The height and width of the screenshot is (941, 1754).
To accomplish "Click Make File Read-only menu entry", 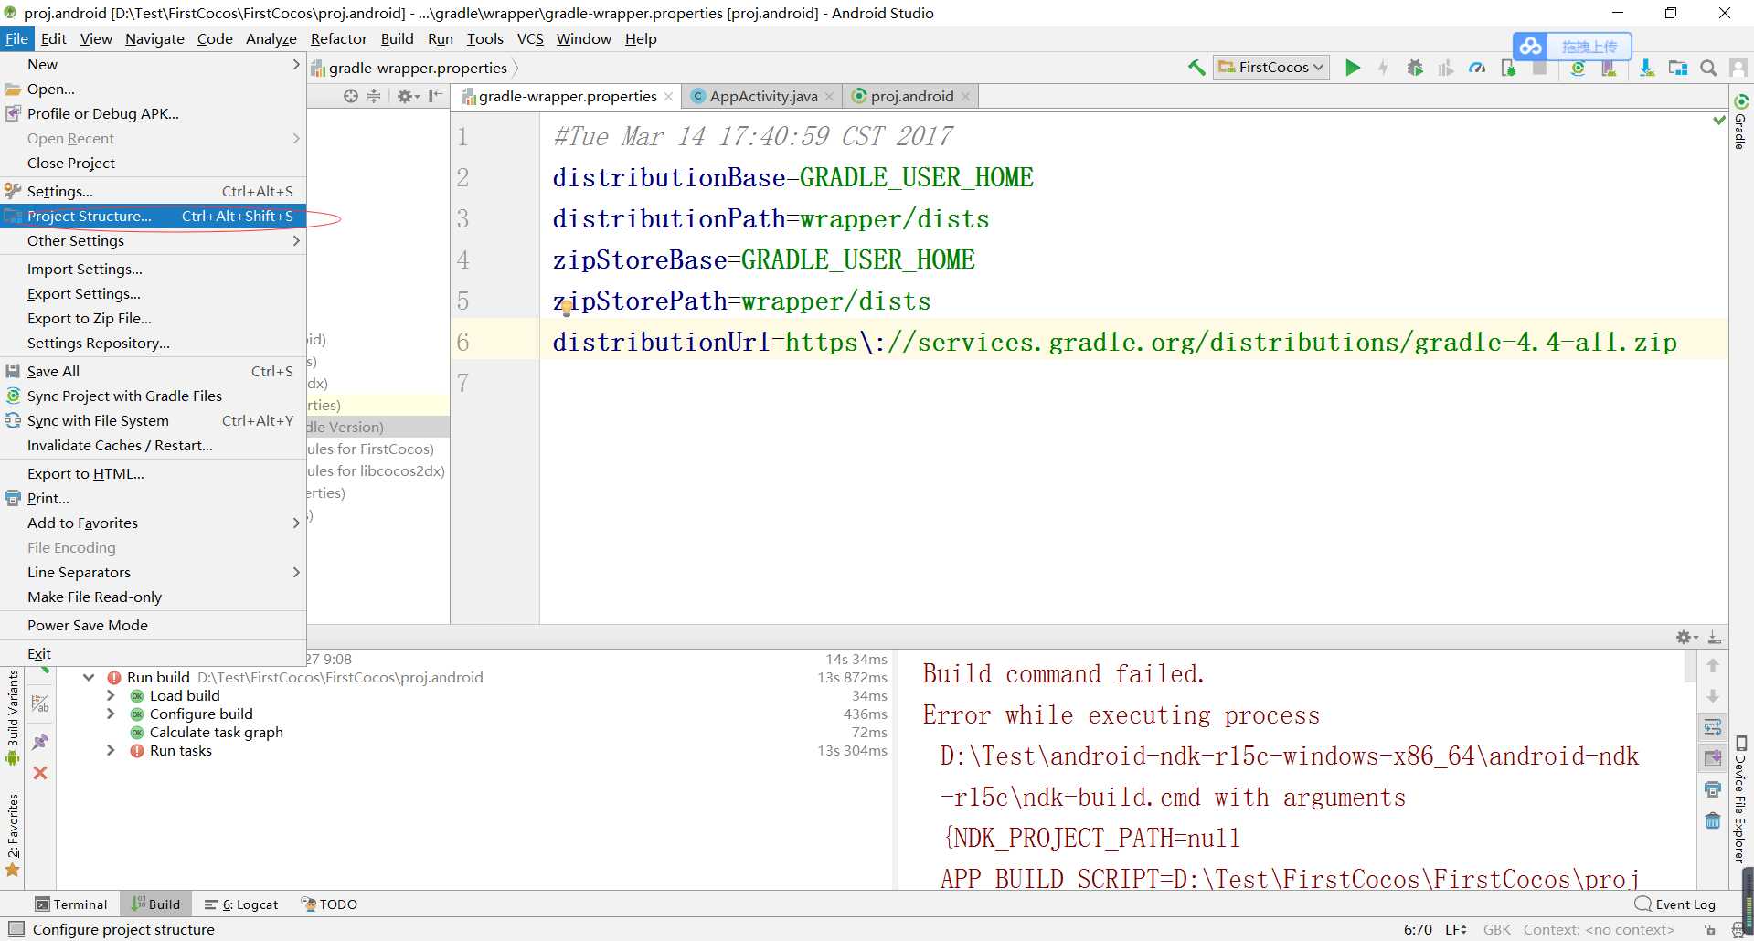I will tap(153, 597).
